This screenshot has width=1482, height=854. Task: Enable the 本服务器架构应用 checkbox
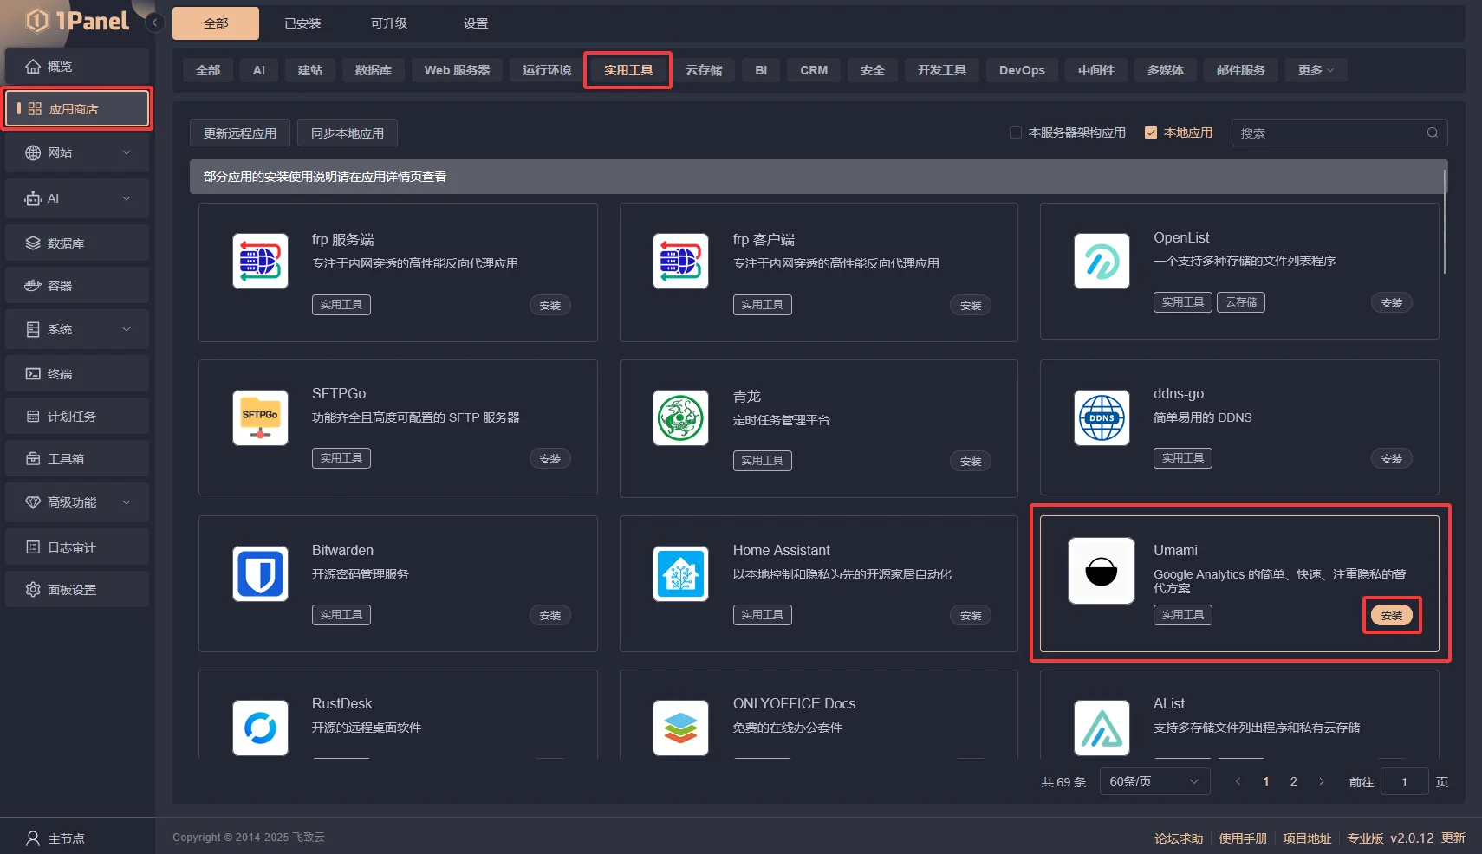[x=1016, y=133]
